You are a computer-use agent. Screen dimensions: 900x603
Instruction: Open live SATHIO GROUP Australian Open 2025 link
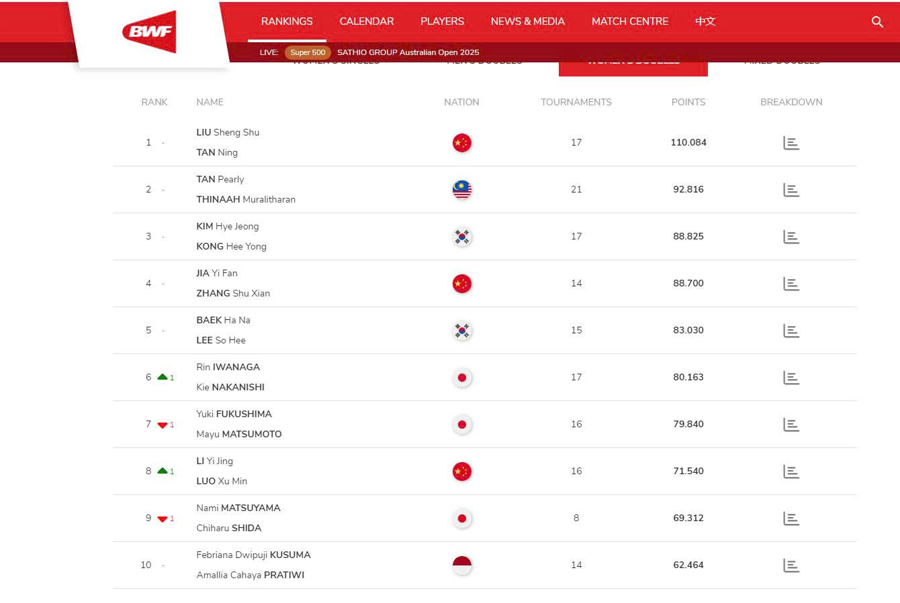point(408,52)
